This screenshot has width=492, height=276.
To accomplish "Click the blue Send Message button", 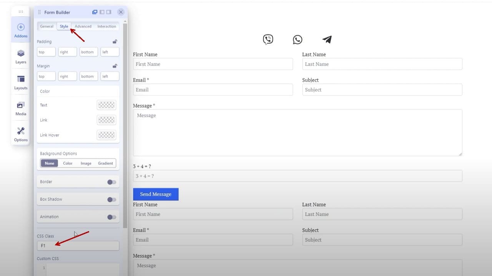I will (156, 194).
